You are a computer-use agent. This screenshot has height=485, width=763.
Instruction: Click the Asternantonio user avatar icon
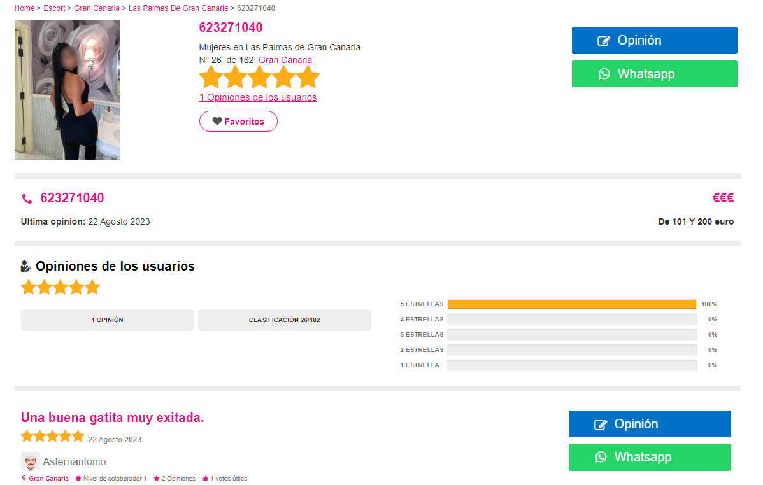pos(30,461)
